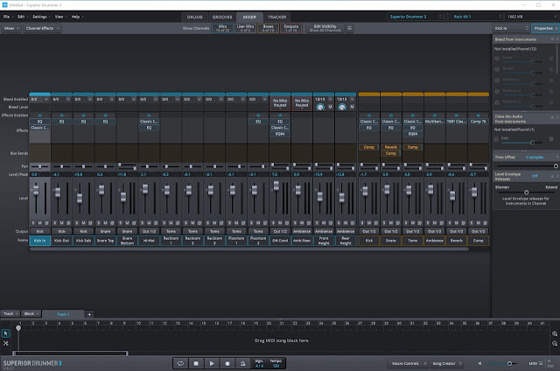Open the MIDI settings menu icon
This screenshot has width=560, height=371.
coord(541,363)
